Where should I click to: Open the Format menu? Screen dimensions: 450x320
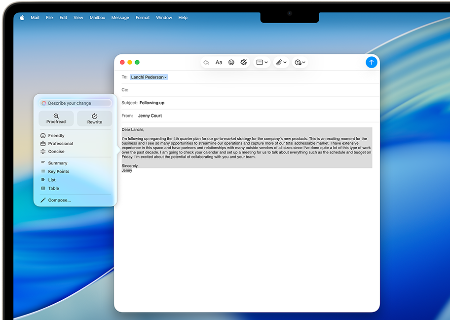[x=142, y=17]
